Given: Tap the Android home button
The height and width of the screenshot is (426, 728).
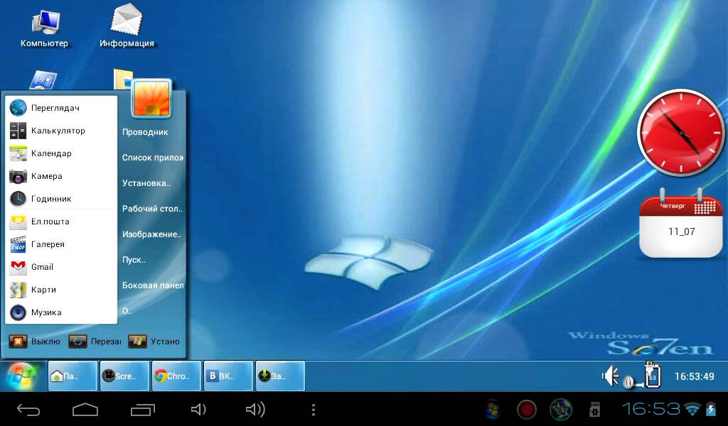Looking at the screenshot, I should click(85, 410).
